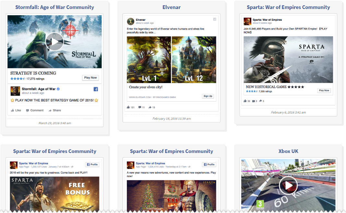This screenshot has height=213, width=346.
Task: Click the share arrow in the NEW HISTORICAL GAME post
Action: pyautogui.click(x=260, y=101)
